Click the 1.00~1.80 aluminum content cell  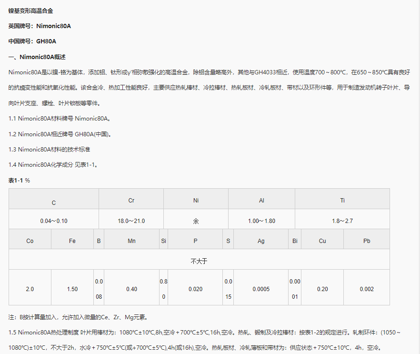click(x=261, y=220)
